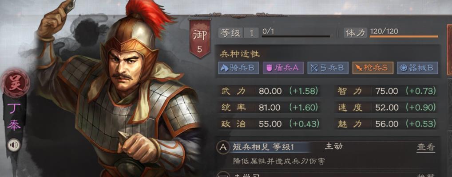
Task: Select the 盾兵A shield troop badge
Action: click(x=283, y=68)
